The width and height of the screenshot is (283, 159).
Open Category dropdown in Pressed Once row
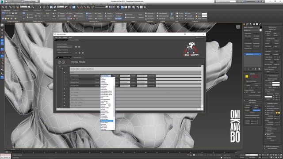[x=125, y=76]
